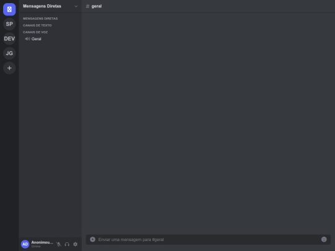Click the #geral channel title

[x=96, y=6]
